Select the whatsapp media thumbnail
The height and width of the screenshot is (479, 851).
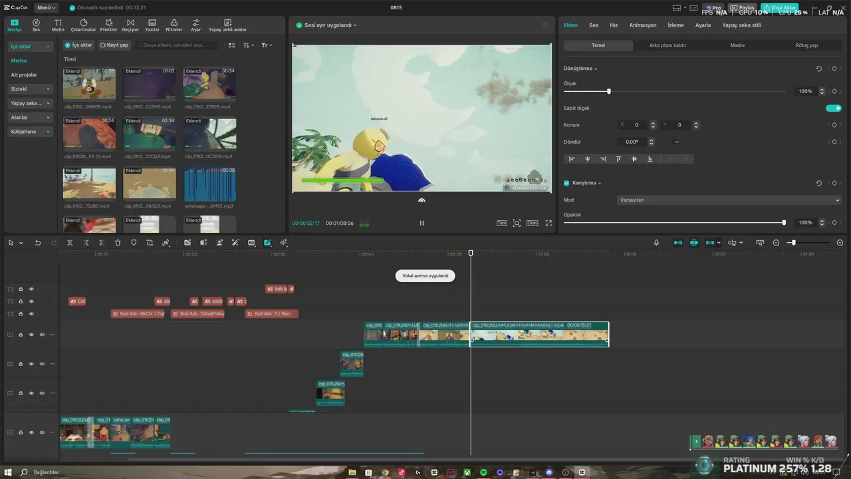click(209, 184)
